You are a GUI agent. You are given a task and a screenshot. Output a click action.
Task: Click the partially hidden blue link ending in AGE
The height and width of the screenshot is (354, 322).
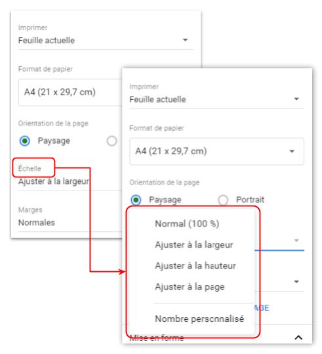[262, 308]
